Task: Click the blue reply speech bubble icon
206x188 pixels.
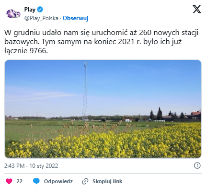Action: (x=36, y=181)
